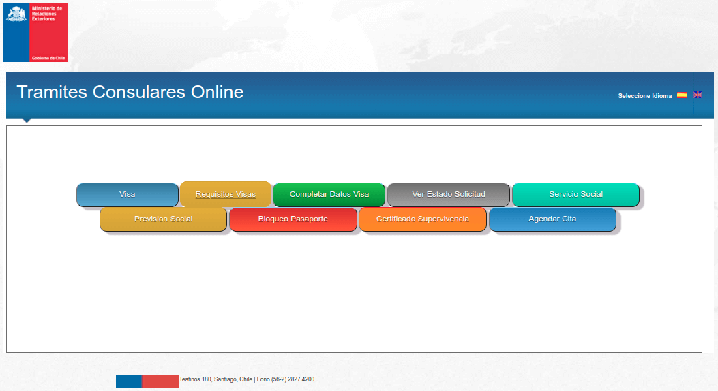Switch language using the Spanish flag icon
The height and width of the screenshot is (391, 718).
click(682, 95)
